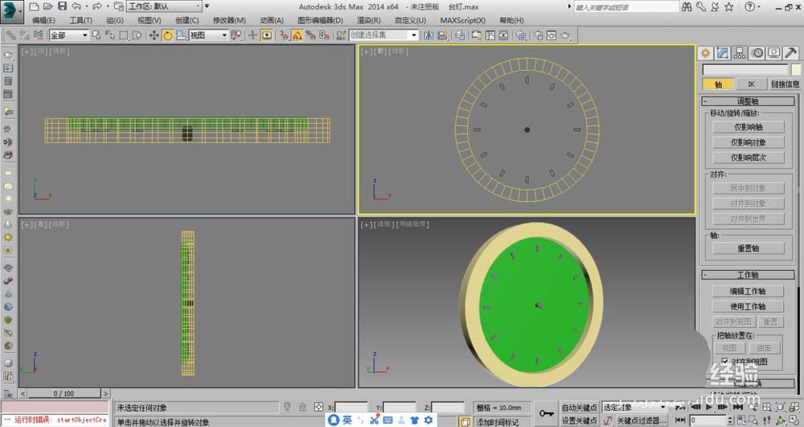Click the 仅影响轴 button
The width and height of the screenshot is (804, 427).
(748, 126)
